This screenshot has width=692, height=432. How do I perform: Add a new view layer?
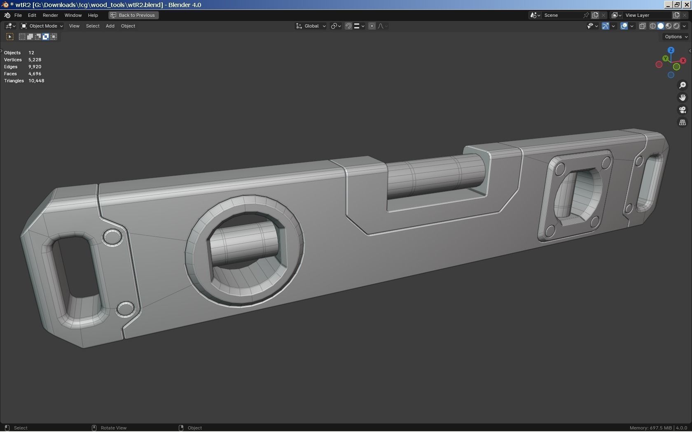tap(676, 15)
